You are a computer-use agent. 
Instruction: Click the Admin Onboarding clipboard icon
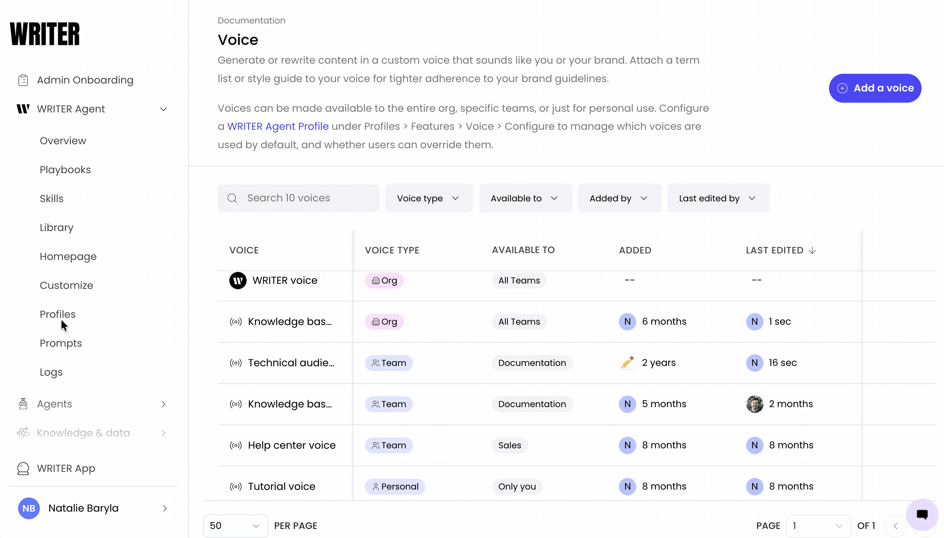tap(23, 80)
